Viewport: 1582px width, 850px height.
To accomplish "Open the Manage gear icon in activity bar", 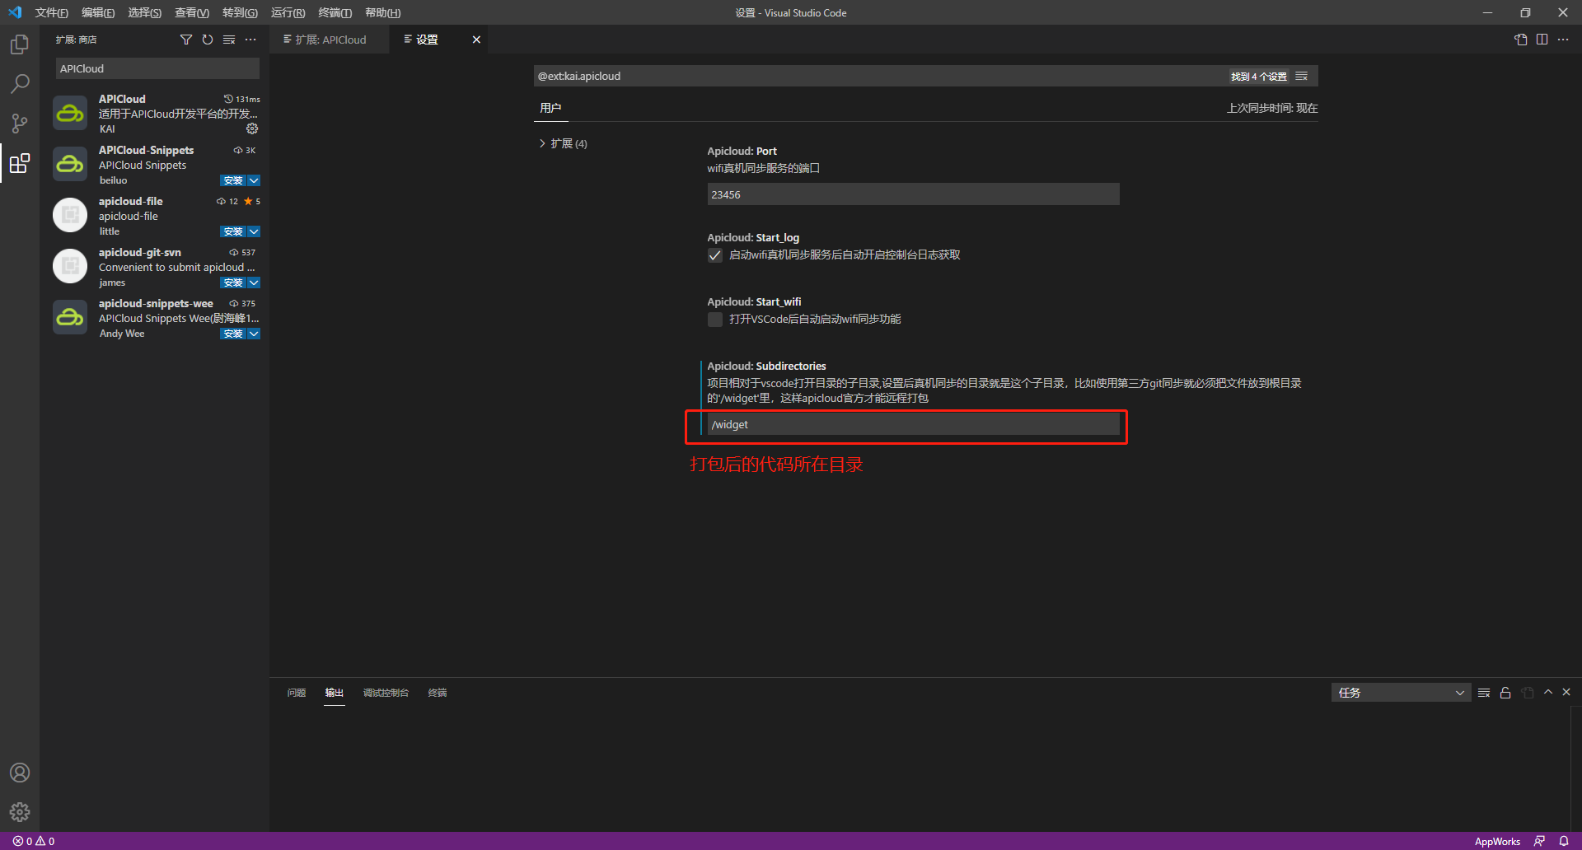I will [x=20, y=812].
